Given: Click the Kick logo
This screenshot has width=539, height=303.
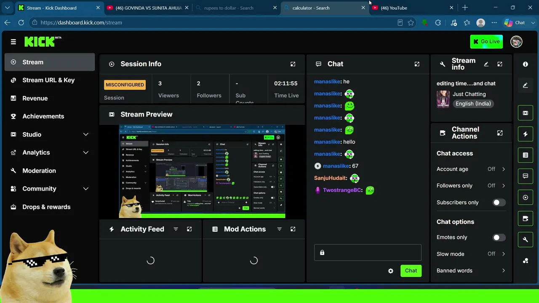Looking at the screenshot, I should tap(43, 41).
